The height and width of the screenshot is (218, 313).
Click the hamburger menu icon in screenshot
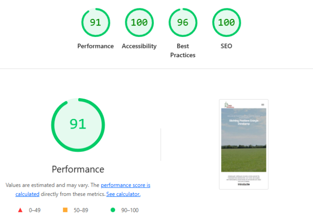click(262, 105)
